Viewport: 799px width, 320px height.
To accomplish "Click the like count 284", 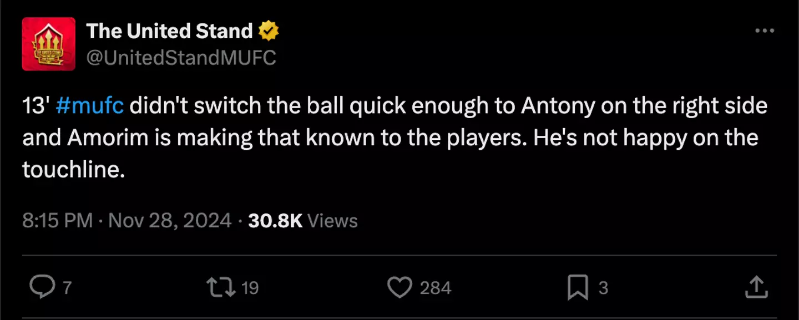I will click(x=435, y=288).
